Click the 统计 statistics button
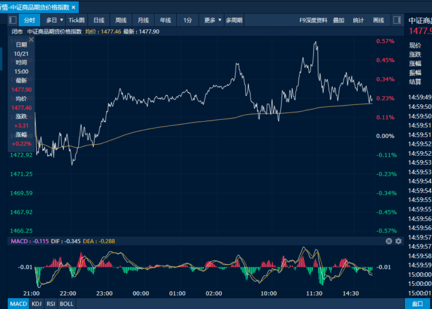This screenshot has height=309, width=432. [358, 20]
